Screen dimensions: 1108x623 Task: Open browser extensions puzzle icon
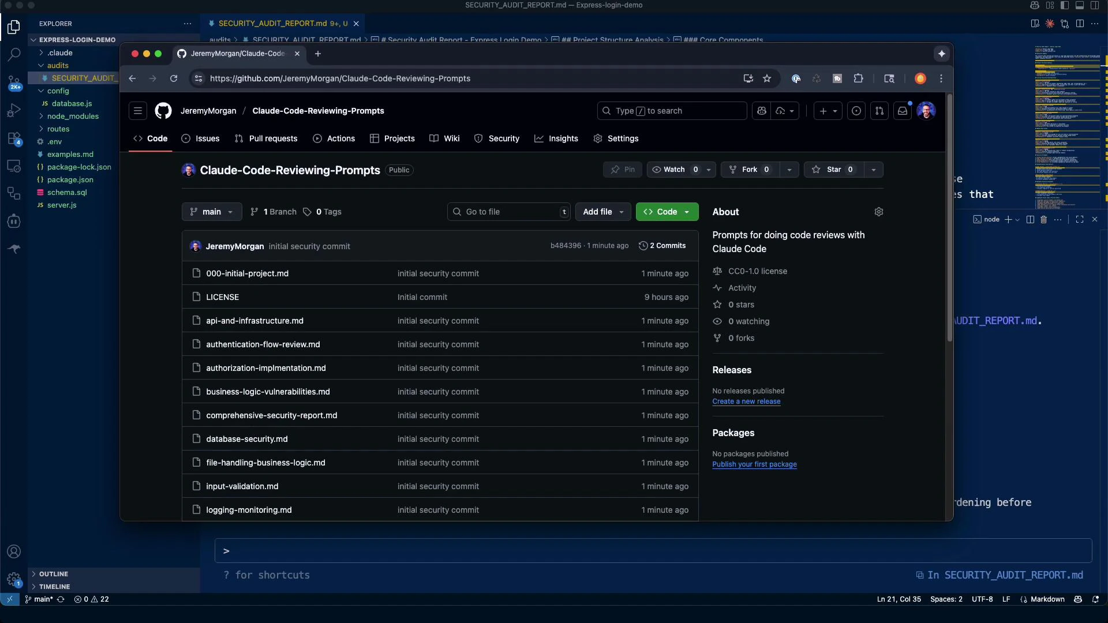(x=858, y=78)
